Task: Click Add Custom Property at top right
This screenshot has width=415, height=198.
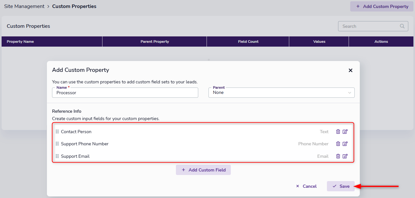Action: (x=382, y=6)
